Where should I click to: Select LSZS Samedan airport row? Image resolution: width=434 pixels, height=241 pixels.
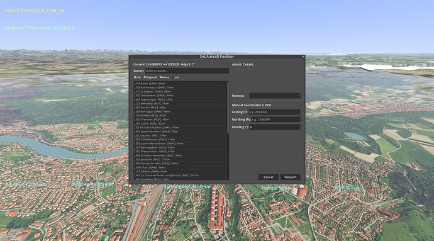181,160
